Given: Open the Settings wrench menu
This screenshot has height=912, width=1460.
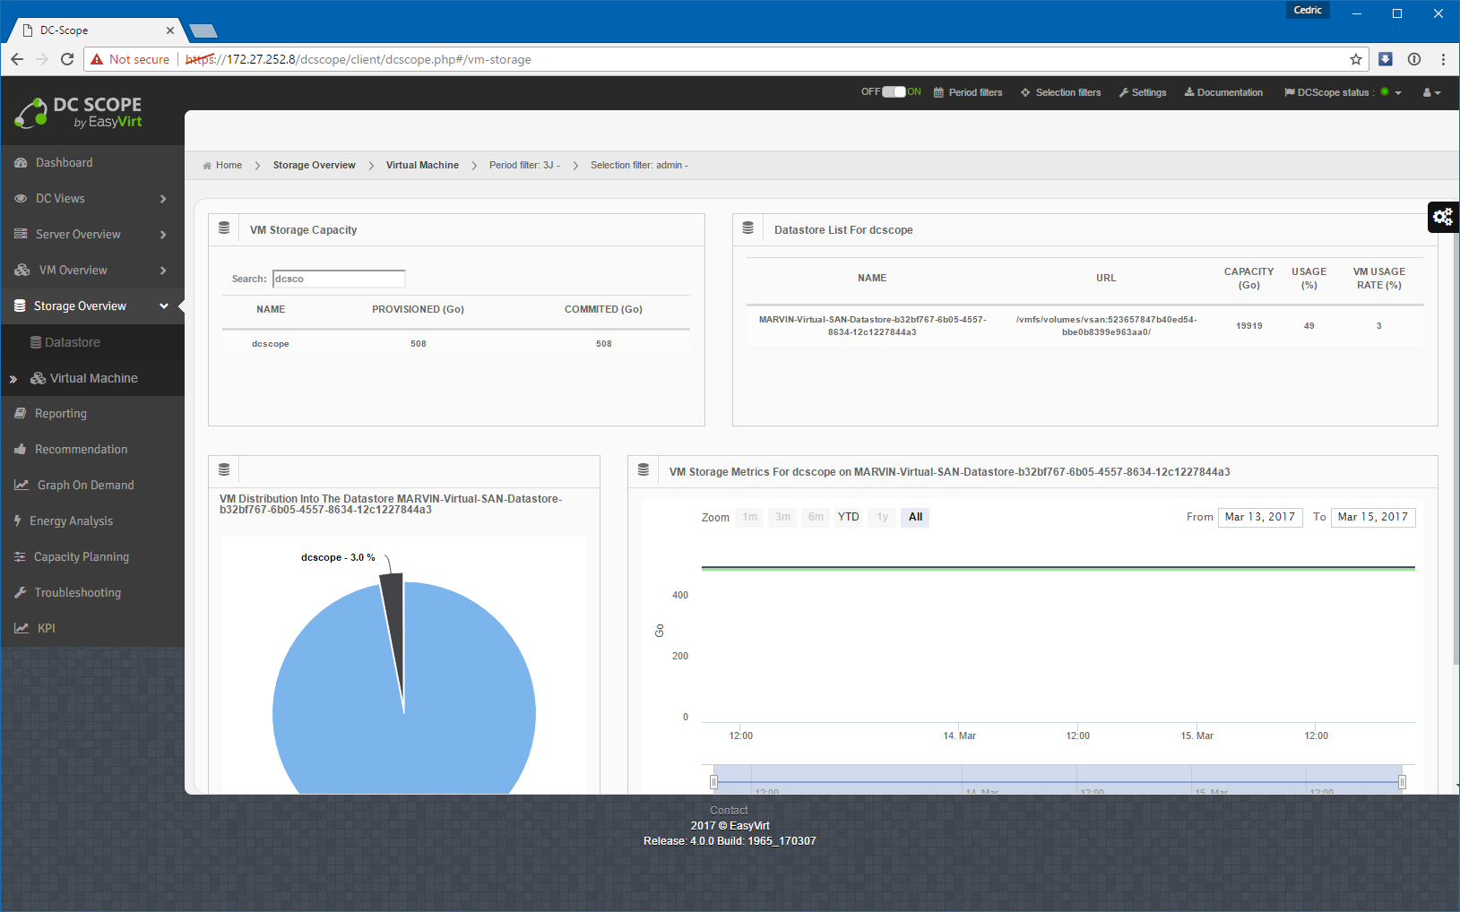Looking at the screenshot, I should pos(1142,93).
